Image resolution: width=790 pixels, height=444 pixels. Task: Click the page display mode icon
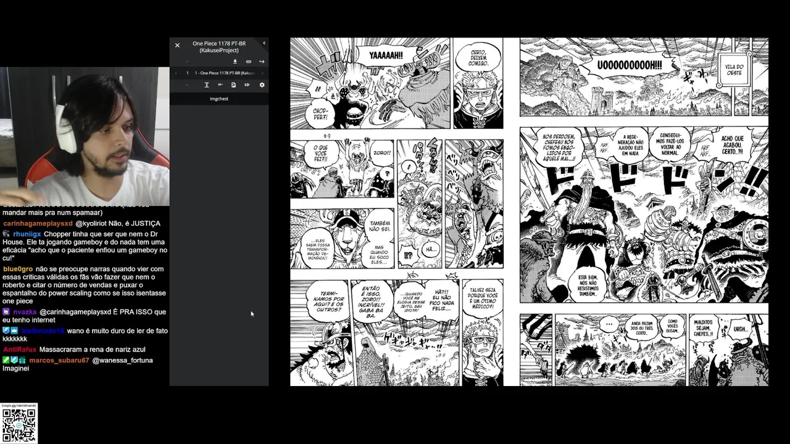pos(233,84)
